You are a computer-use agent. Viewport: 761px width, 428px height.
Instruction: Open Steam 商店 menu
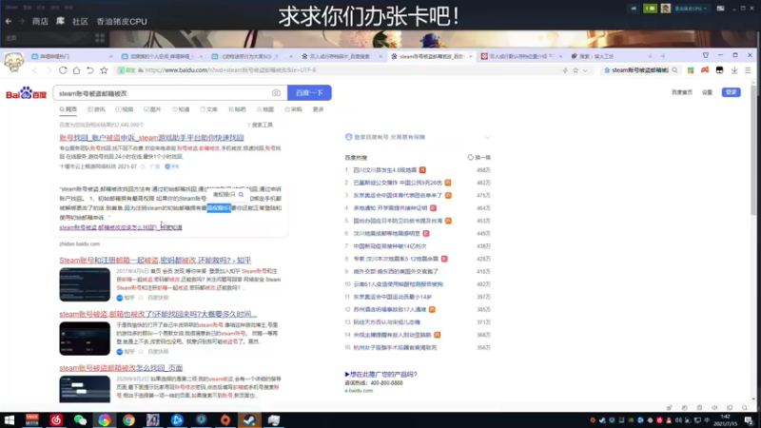tap(40, 21)
